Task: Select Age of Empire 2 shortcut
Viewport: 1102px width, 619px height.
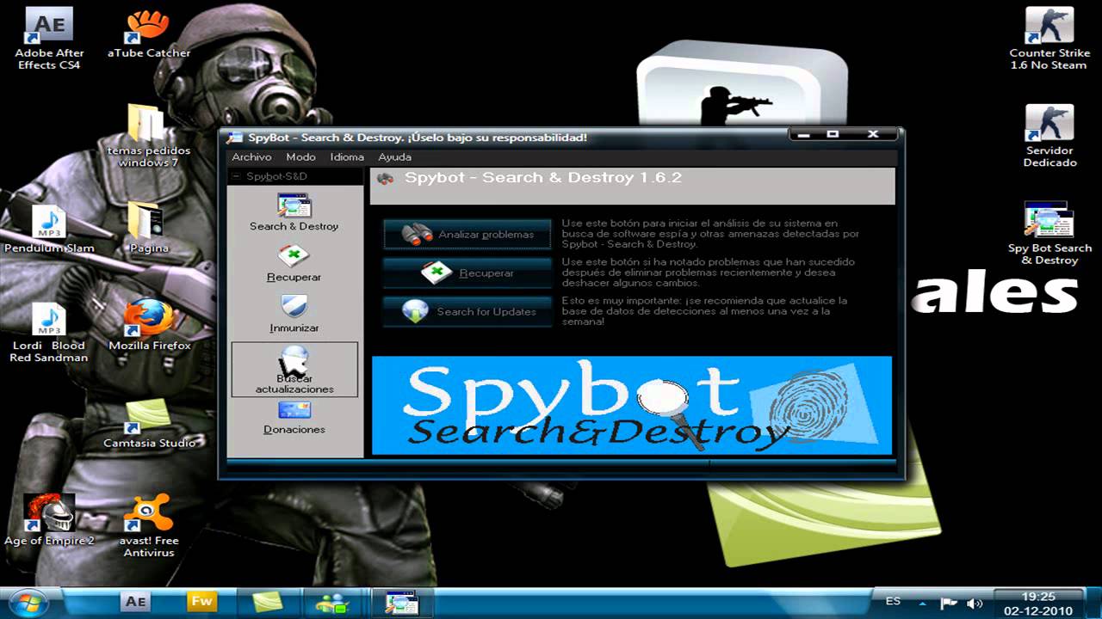Action: pyautogui.click(x=49, y=521)
